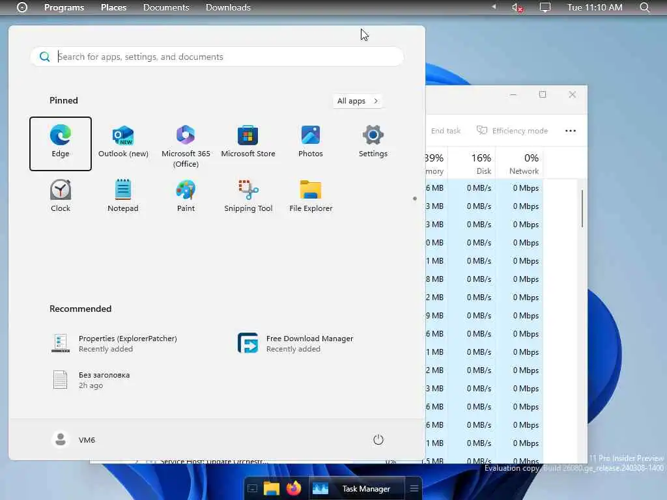Click Efficiency mode in Task Manager
The height and width of the screenshot is (500, 667).
coord(512,131)
